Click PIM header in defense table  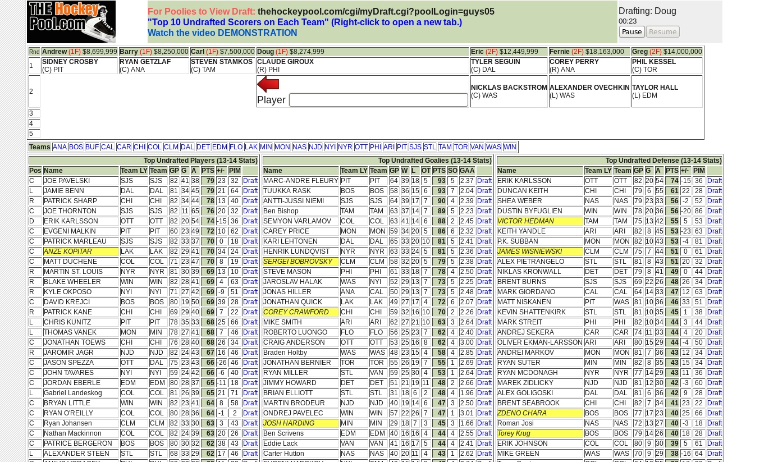tap(699, 171)
